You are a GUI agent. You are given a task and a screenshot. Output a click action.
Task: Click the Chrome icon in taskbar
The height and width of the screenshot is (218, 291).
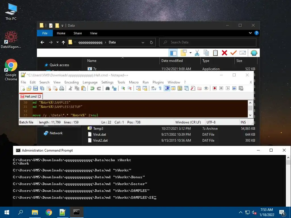(x=49, y=212)
